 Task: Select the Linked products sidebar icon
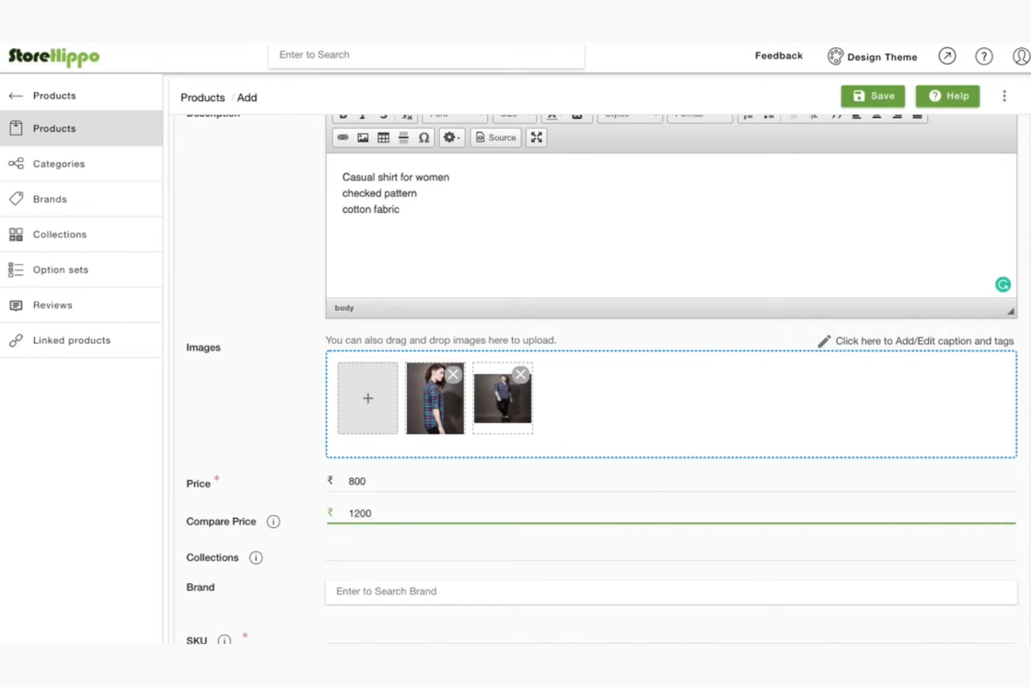pyautogui.click(x=15, y=340)
